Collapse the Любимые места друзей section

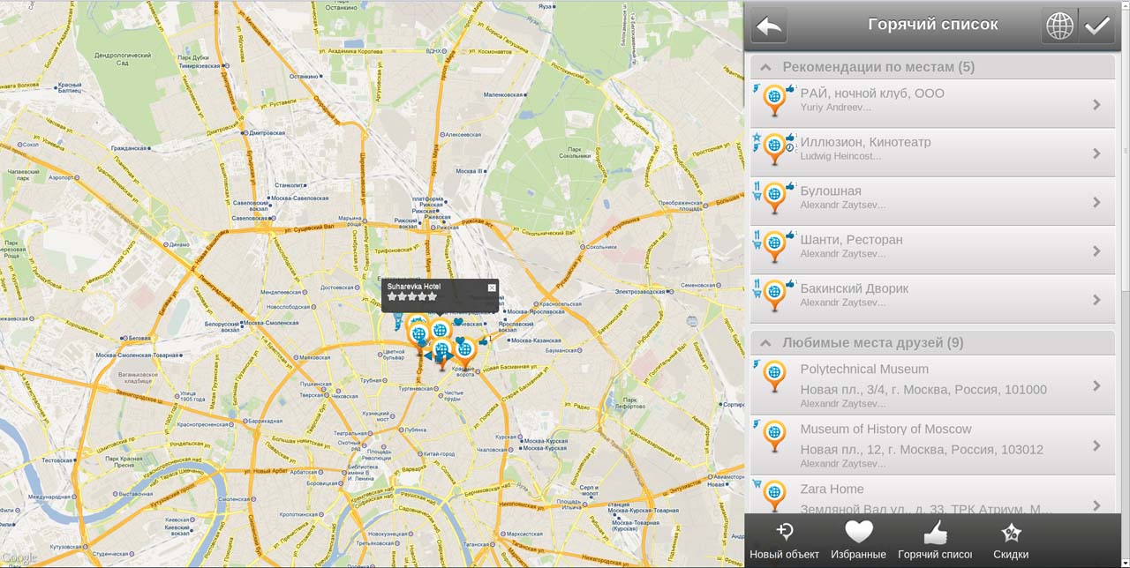pyautogui.click(x=765, y=343)
